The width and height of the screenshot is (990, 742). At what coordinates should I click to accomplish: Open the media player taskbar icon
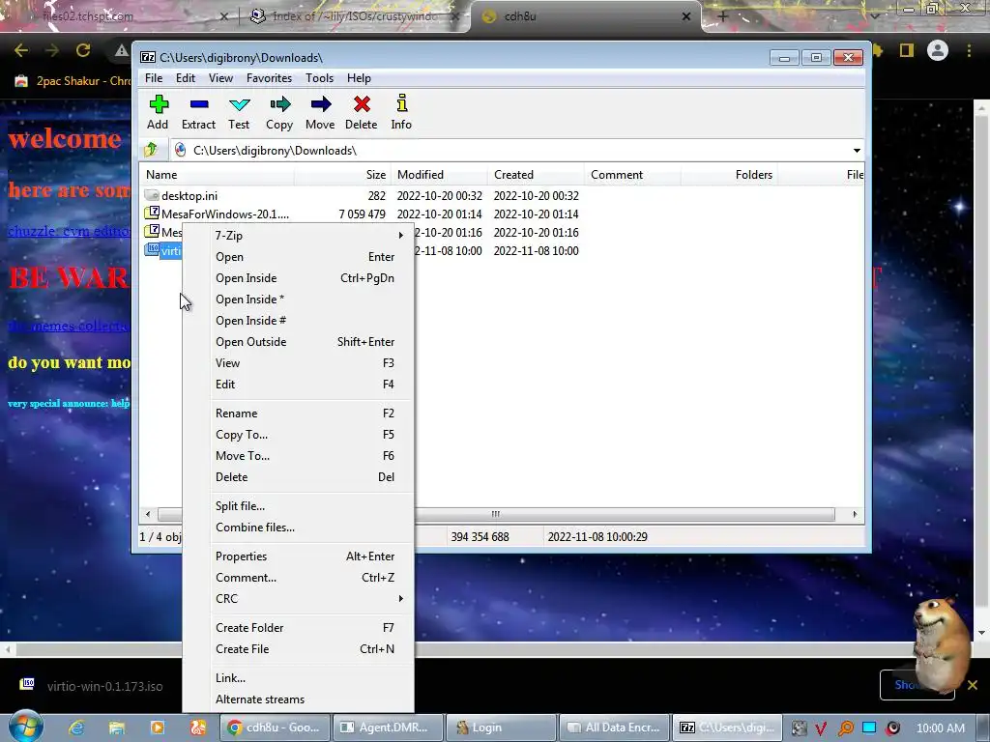[x=158, y=728]
